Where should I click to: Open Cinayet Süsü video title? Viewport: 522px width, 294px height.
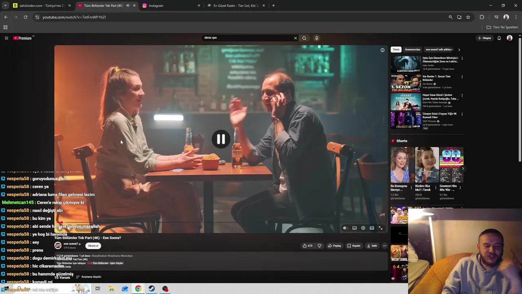[x=440, y=116]
